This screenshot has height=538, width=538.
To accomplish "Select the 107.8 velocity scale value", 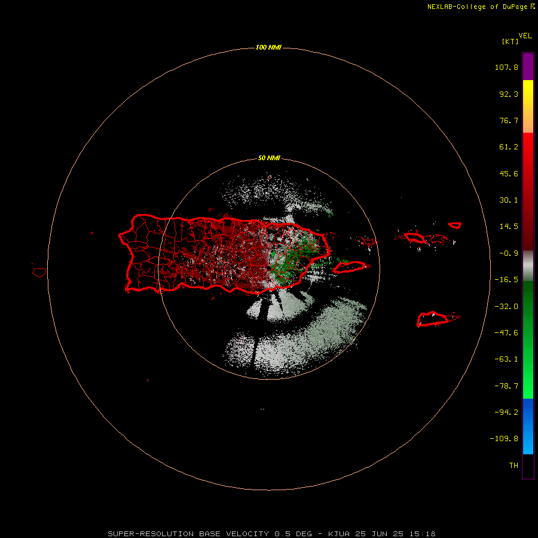I will [x=506, y=67].
